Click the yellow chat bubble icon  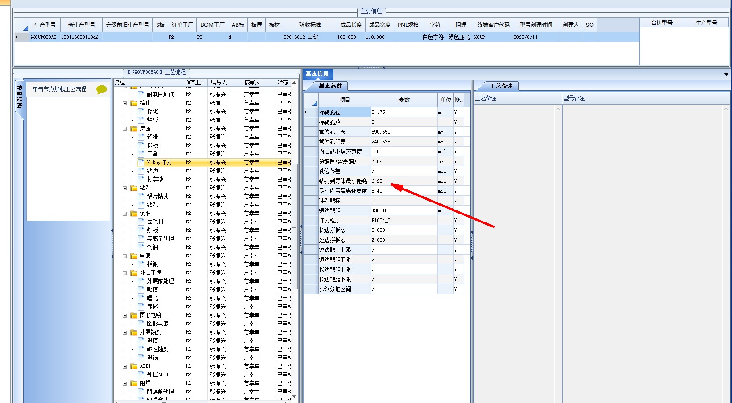click(102, 89)
